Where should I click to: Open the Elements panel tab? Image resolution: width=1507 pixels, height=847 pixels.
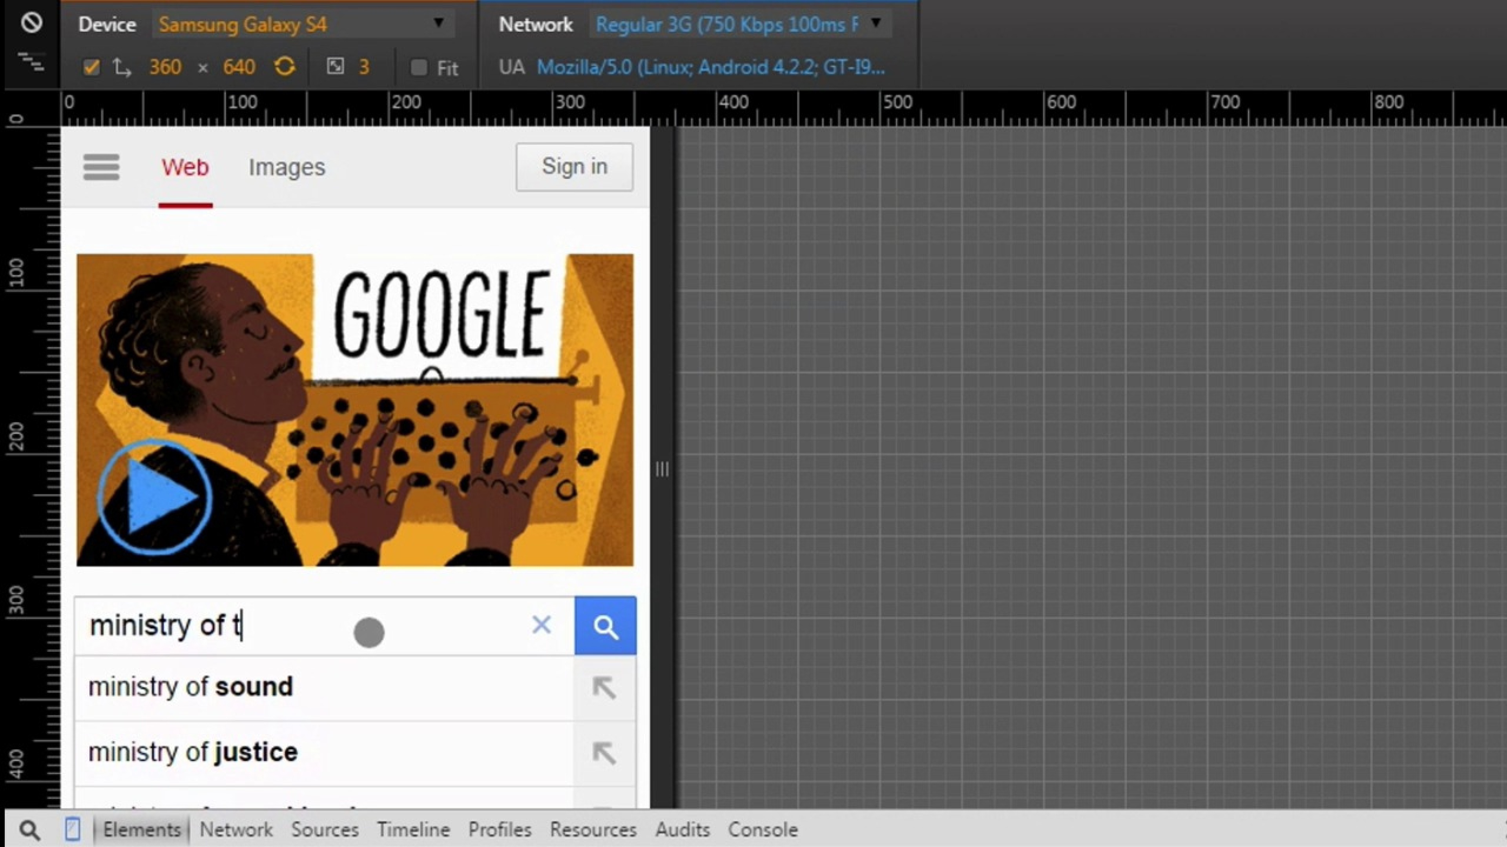[x=142, y=829]
